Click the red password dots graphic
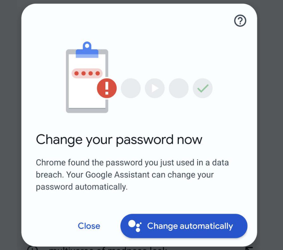 point(87,73)
